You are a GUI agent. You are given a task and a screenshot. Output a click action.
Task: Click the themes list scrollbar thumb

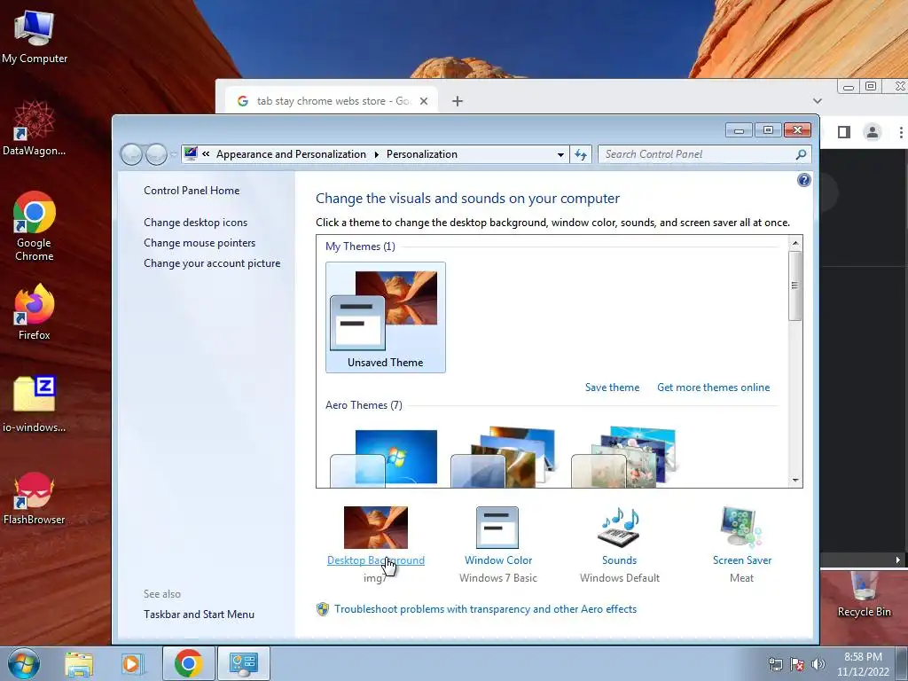pos(795,286)
